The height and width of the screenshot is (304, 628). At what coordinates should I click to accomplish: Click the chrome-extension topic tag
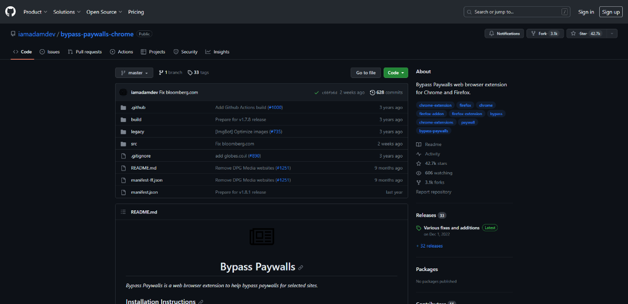[x=435, y=105]
